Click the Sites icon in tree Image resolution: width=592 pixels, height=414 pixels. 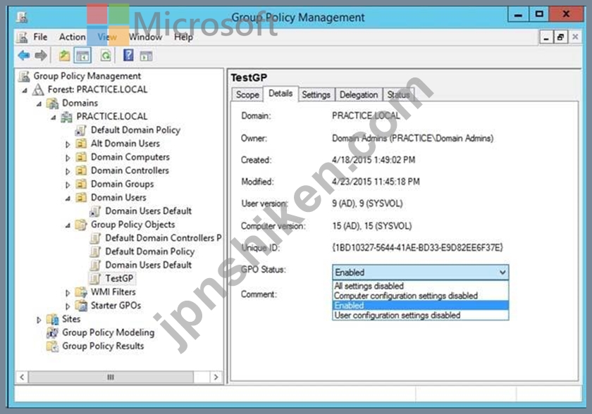(52, 320)
